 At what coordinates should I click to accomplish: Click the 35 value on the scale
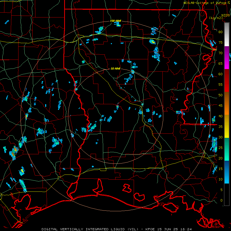pyautogui.click(x=220, y=127)
